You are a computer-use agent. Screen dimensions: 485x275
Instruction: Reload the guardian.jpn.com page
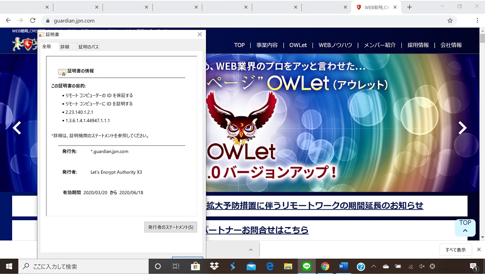tap(33, 21)
